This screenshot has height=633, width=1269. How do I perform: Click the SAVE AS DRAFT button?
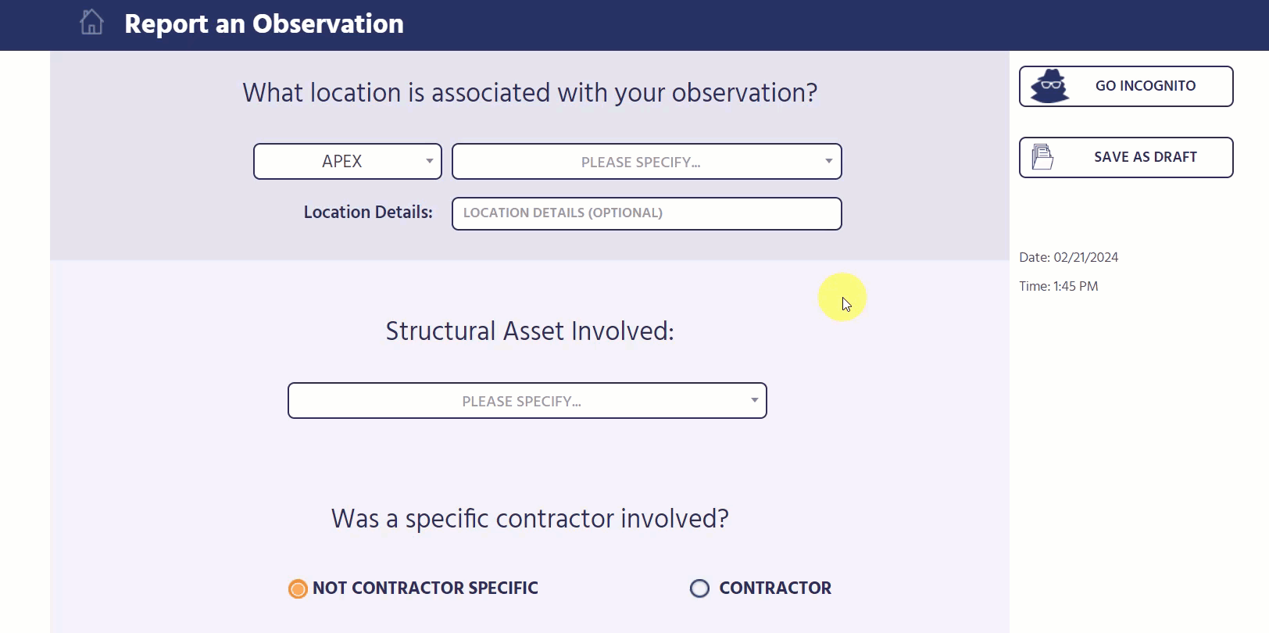coord(1125,157)
